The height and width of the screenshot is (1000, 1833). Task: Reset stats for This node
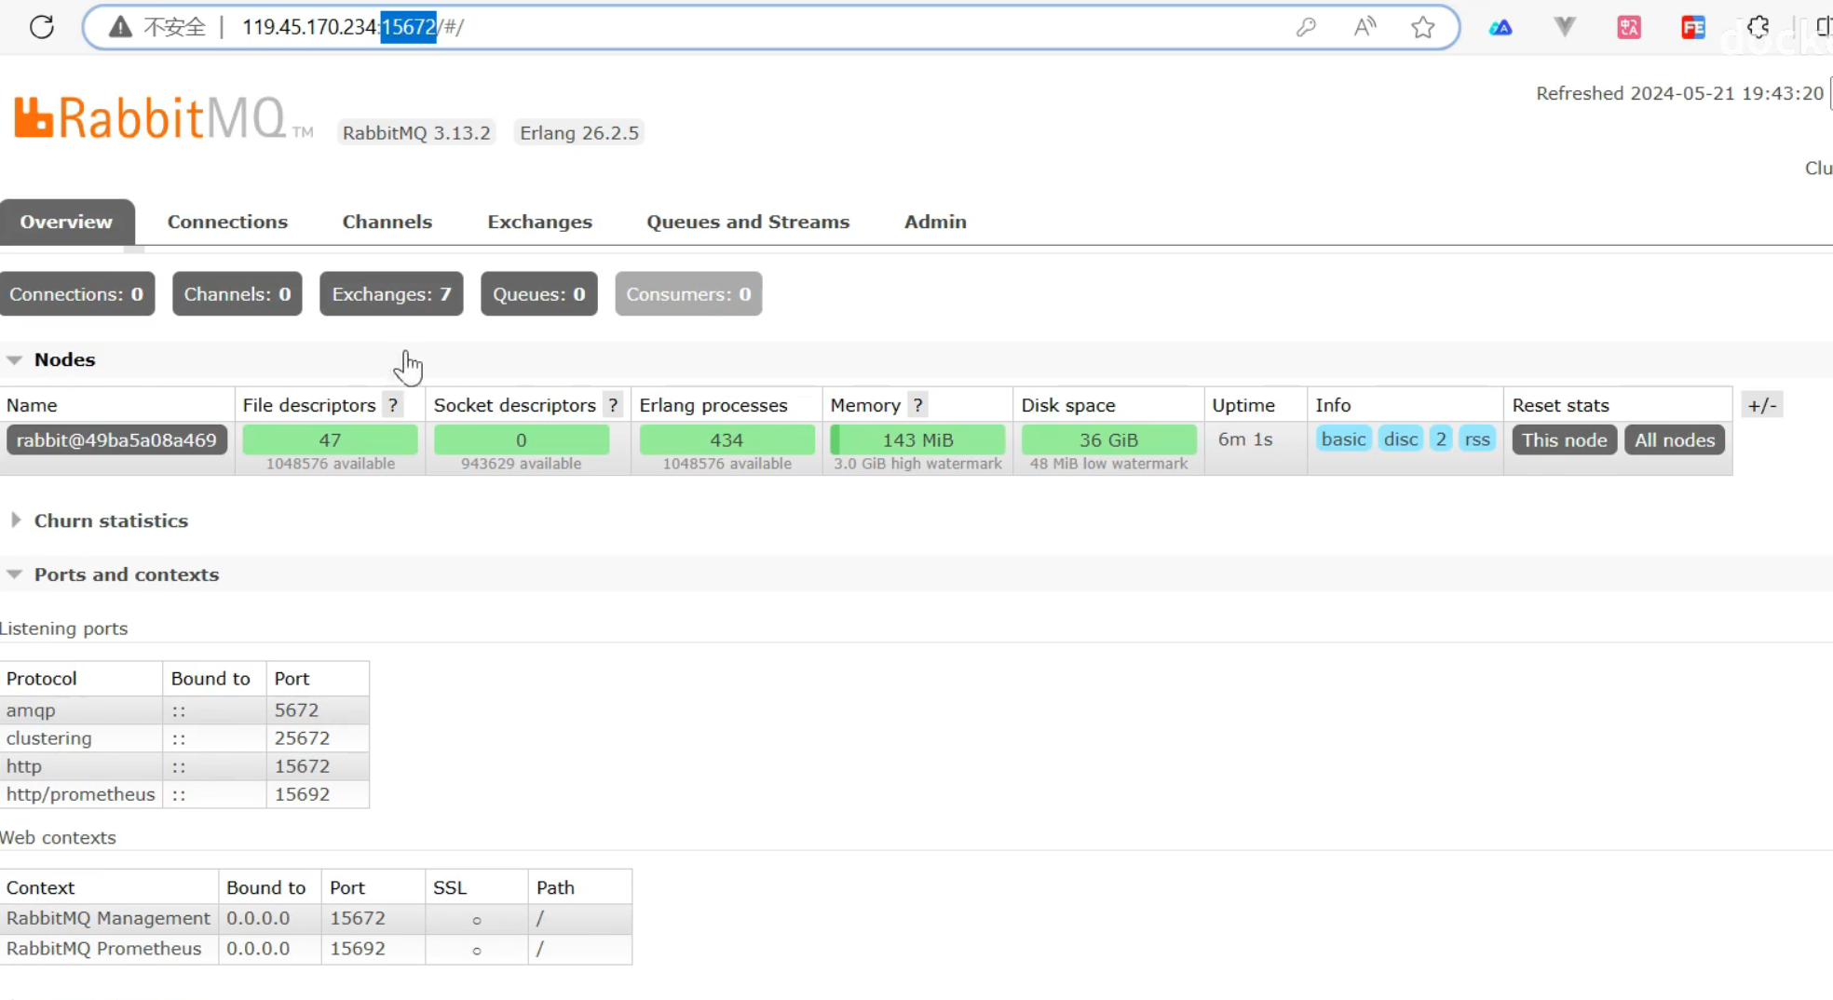(x=1565, y=440)
